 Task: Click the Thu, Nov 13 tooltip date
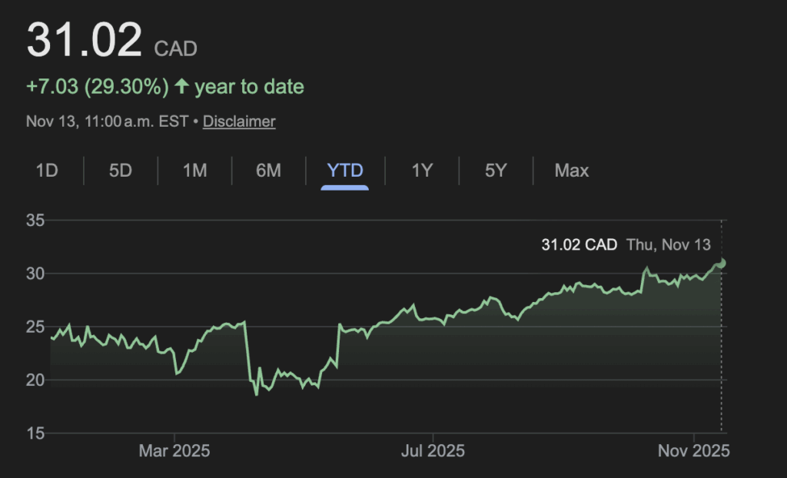[669, 245]
